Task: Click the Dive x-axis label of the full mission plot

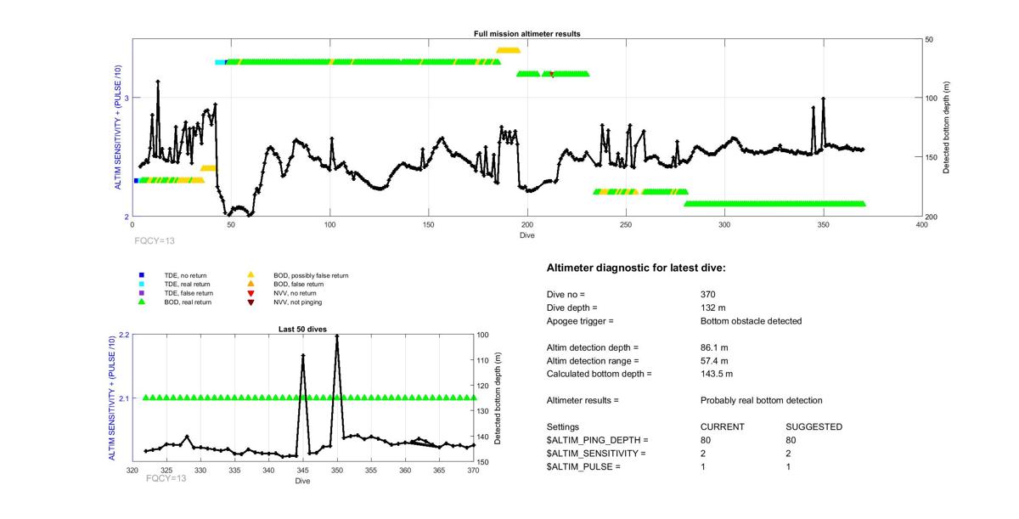Action: click(526, 235)
